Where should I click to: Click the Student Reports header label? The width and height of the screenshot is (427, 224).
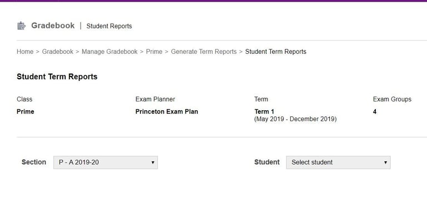point(109,26)
